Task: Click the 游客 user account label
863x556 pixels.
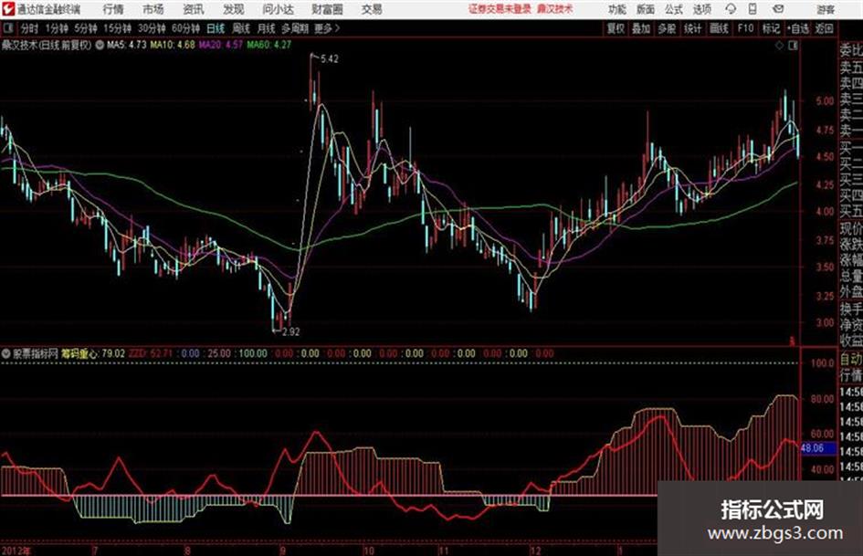Action: (x=826, y=9)
